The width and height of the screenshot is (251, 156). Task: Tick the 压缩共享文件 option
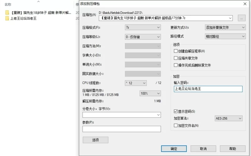coord(176,58)
